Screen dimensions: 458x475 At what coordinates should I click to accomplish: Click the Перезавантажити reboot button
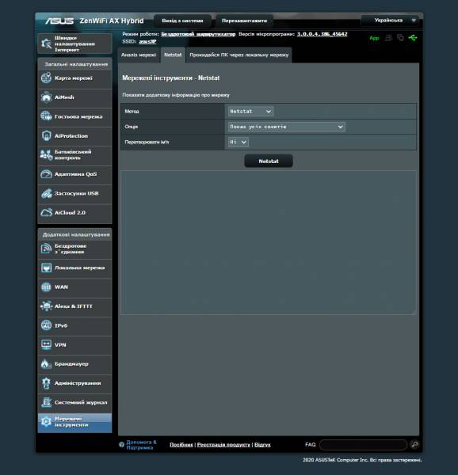coord(244,21)
